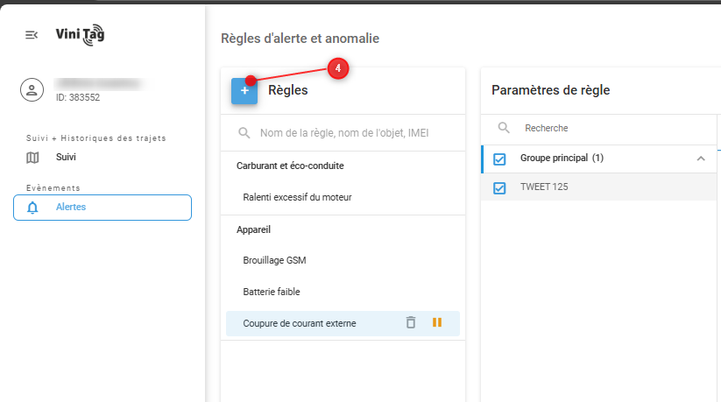This screenshot has width=721, height=402.
Task: Add a new rule with plus button
Action: tap(244, 91)
